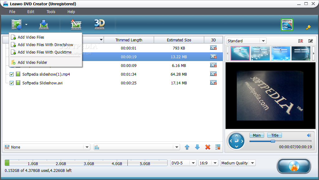
Task: Click the delete menu template icon
Action: (301, 41)
